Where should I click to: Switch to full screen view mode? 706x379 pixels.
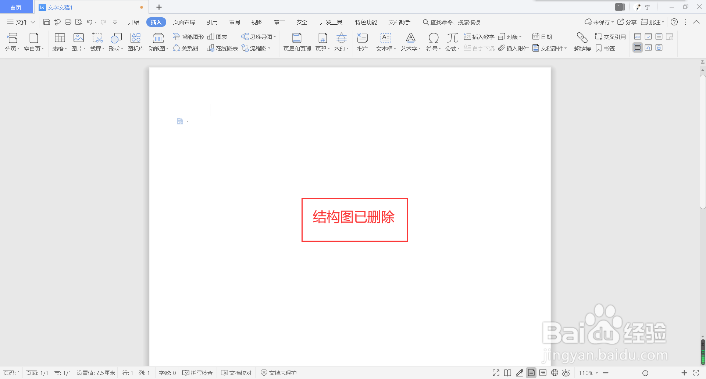click(496, 372)
